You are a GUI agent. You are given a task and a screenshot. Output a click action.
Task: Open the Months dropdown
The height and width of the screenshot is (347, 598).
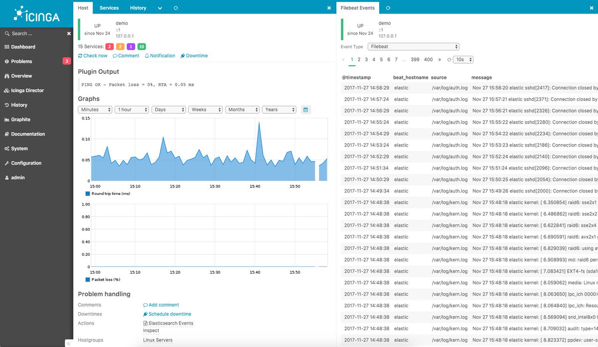pos(242,110)
